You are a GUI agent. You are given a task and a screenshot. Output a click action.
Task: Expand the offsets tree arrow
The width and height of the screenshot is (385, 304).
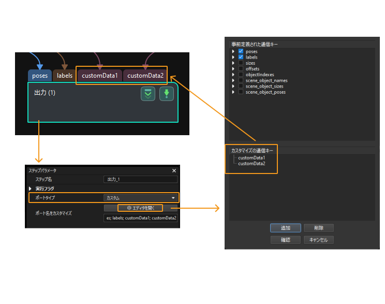coord(233,68)
